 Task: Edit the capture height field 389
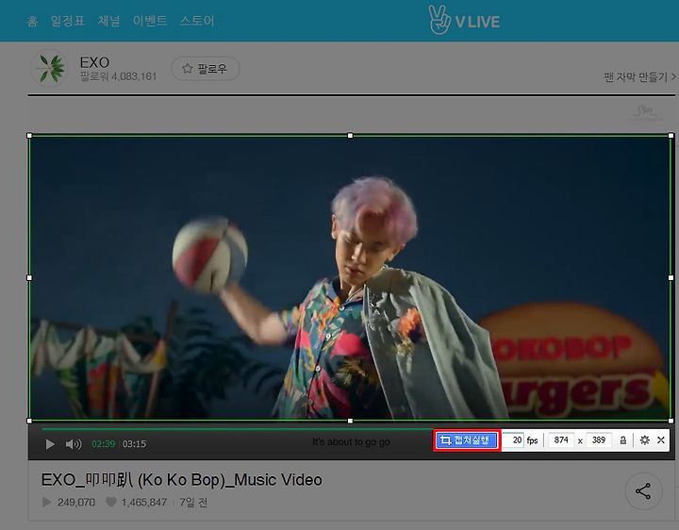[x=599, y=440]
